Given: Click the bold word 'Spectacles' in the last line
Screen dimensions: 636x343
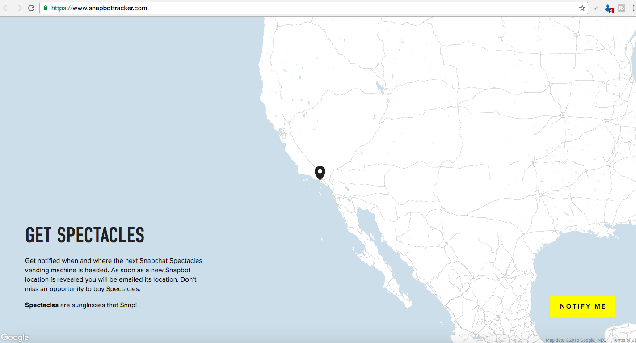Looking at the screenshot, I should [x=42, y=305].
